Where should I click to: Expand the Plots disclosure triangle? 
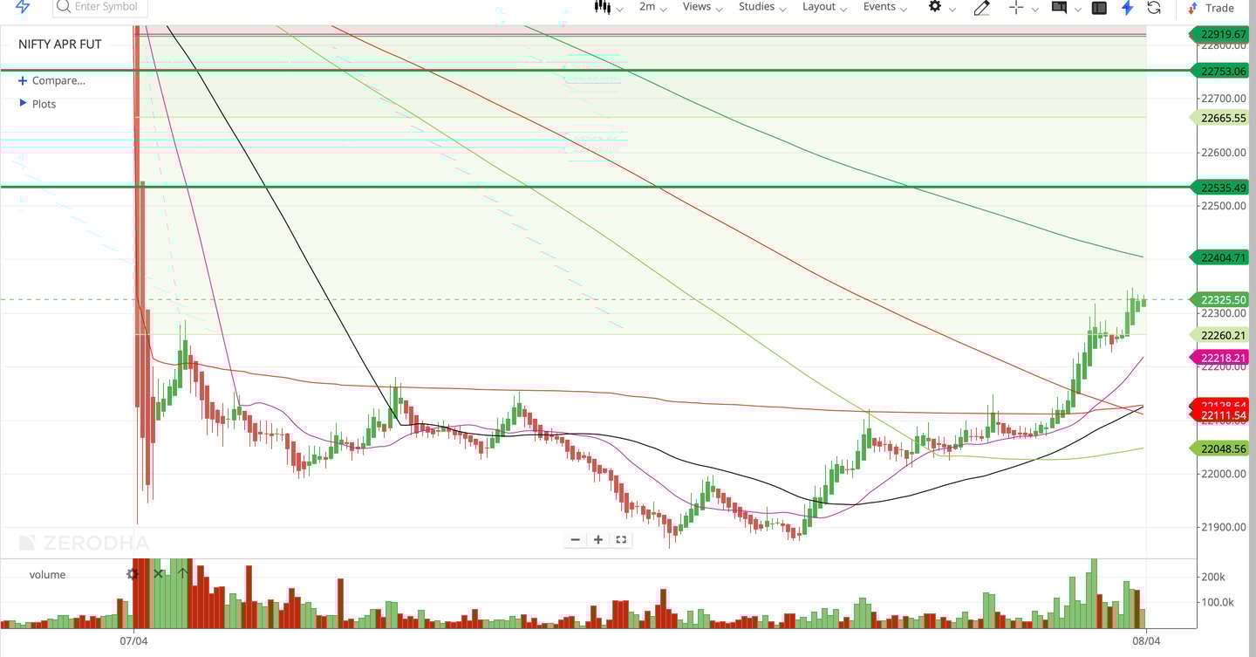(x=23, y=103)
